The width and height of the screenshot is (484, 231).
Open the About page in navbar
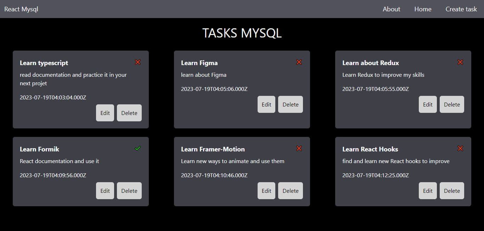[x=391, y=9]
